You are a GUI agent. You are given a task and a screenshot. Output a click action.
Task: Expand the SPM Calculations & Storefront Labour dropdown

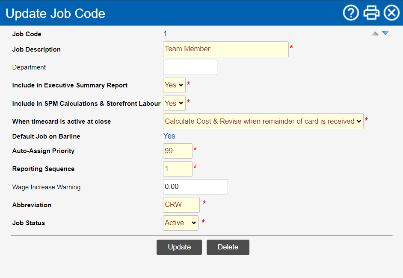tap(174, 103)
